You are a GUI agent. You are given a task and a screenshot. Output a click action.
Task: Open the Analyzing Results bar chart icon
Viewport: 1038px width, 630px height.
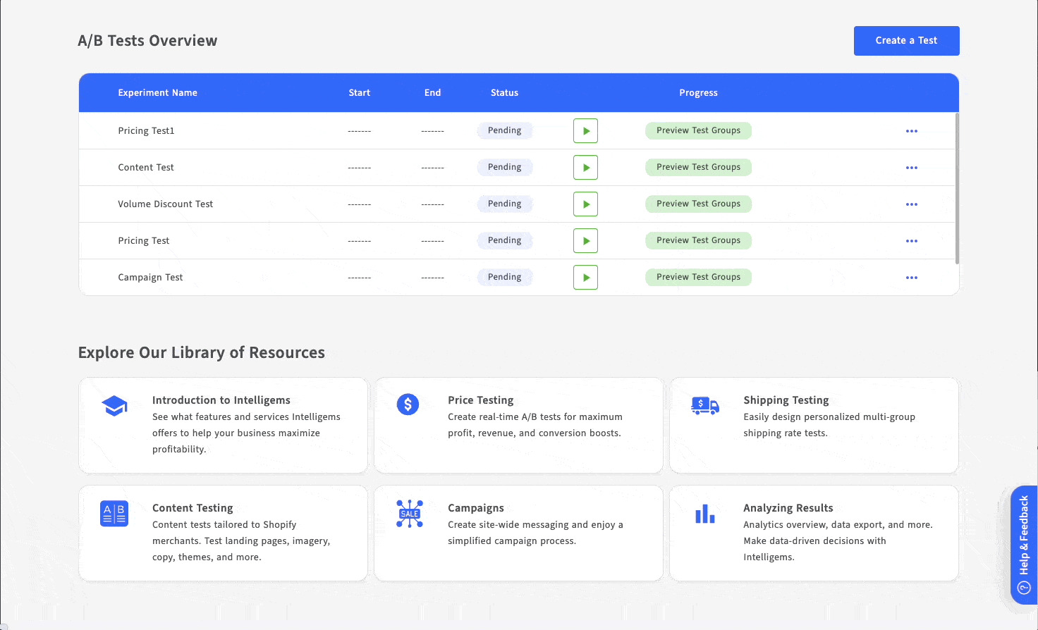pyautogui.click(x=704, y=513)
